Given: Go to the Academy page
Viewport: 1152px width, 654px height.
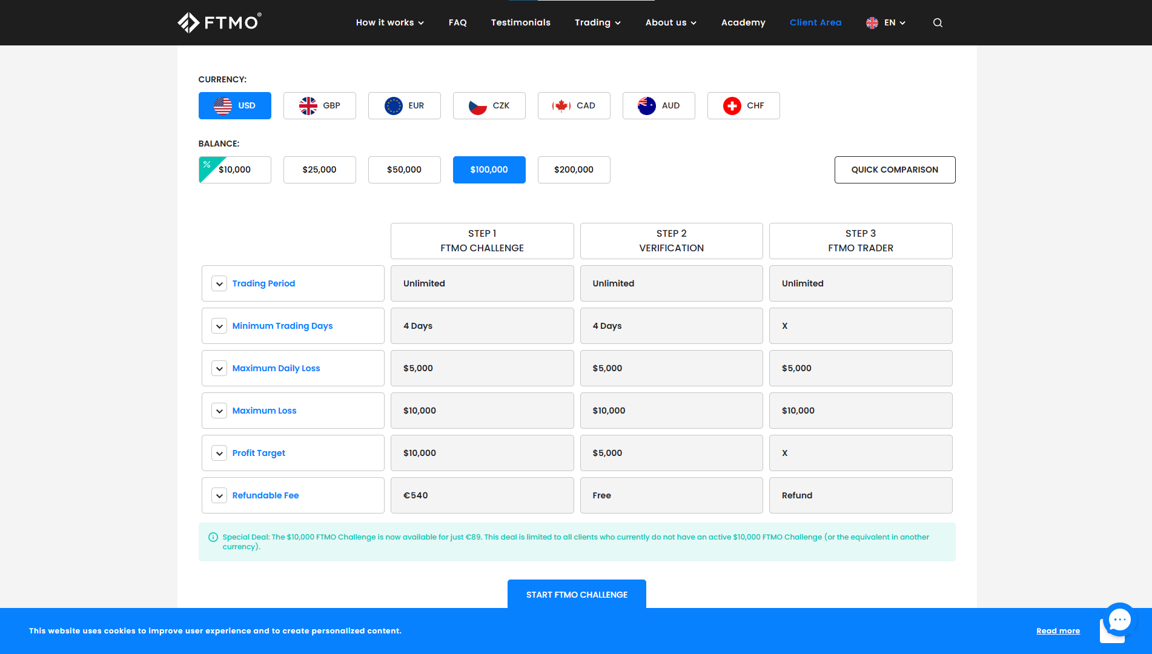Looking at the screenshot, I should pyautogui.click(x=743, y=23).
